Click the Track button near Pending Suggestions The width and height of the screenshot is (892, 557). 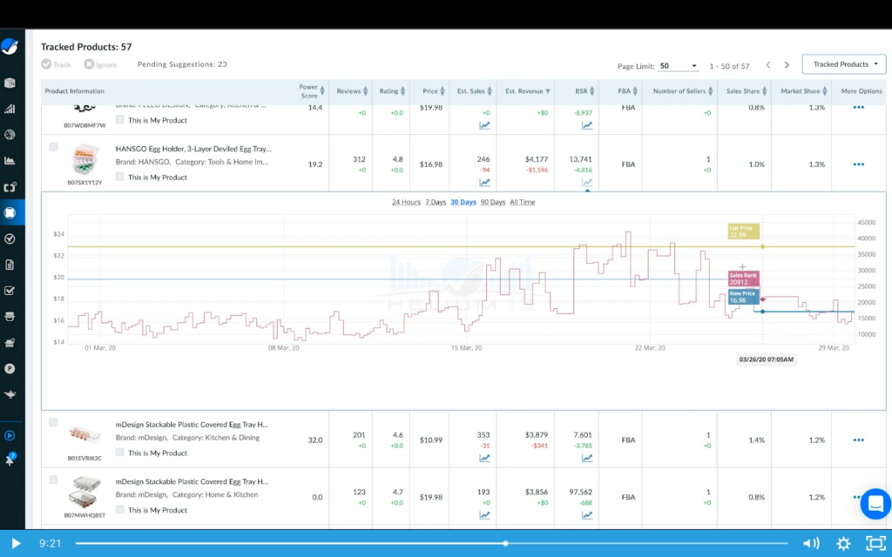tap(55, 64)
